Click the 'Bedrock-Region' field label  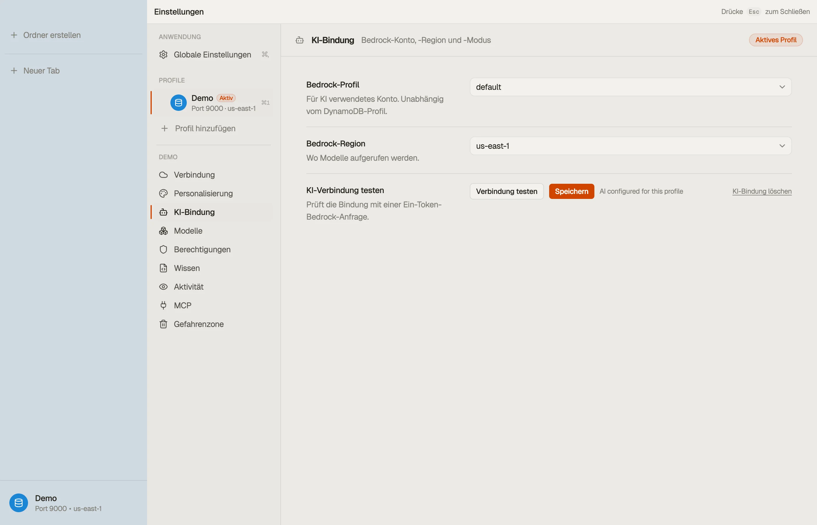[x=336, y=143]
